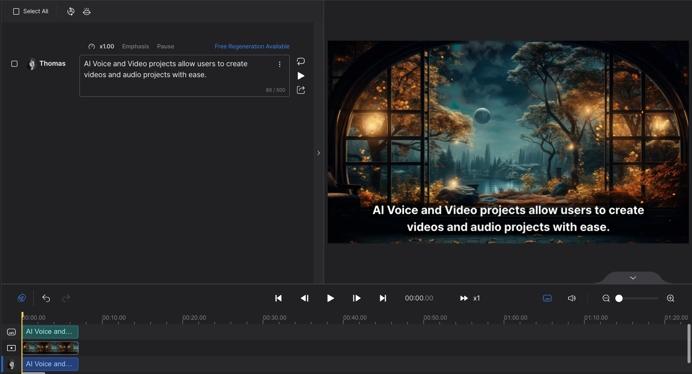Click the regenerate loop icon beside script
692x374 pixels.
(x=301, y=61)
